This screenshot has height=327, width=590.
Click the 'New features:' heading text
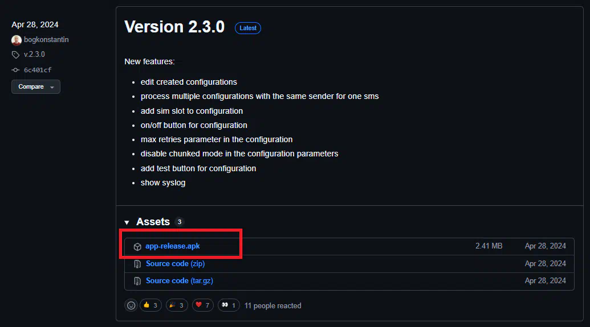point(150,61)
